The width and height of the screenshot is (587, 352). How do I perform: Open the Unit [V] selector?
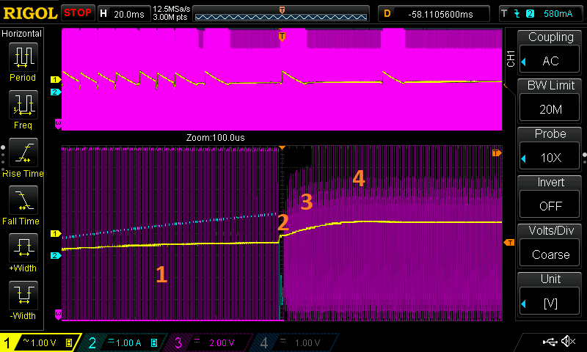pyautogui.click(x=550, y=303)
